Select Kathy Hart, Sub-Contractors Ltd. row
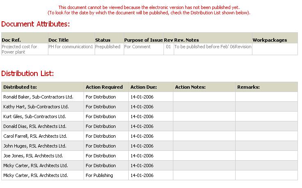The image size is (302, 188). coord(150,107)
